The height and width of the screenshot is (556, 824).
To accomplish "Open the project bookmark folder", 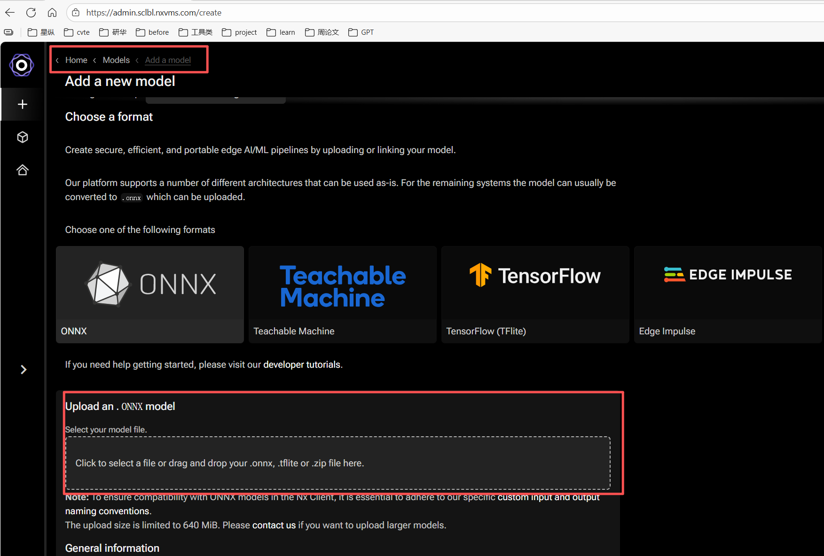I will [240, 32].
